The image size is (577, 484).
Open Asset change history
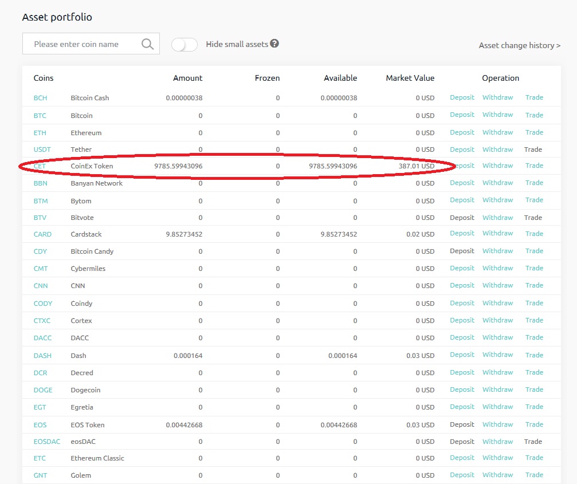[520, 46]
